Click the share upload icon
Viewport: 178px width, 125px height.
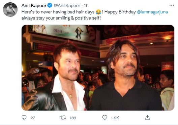tap(147, 118)
